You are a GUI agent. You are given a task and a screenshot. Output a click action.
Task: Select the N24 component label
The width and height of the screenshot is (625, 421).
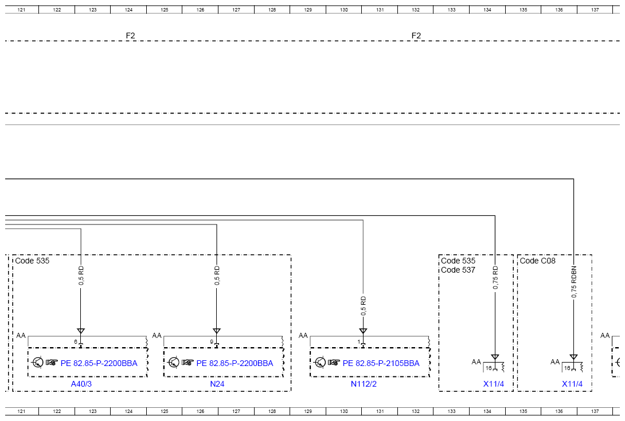pos(217,384)
